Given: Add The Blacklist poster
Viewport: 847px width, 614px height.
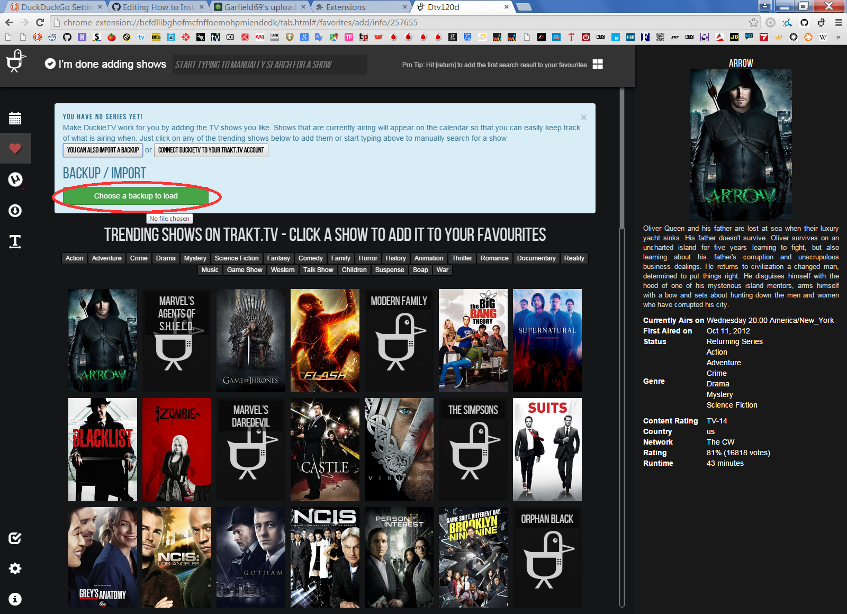Looking at the screenshot, I should (x=103, y=449).
